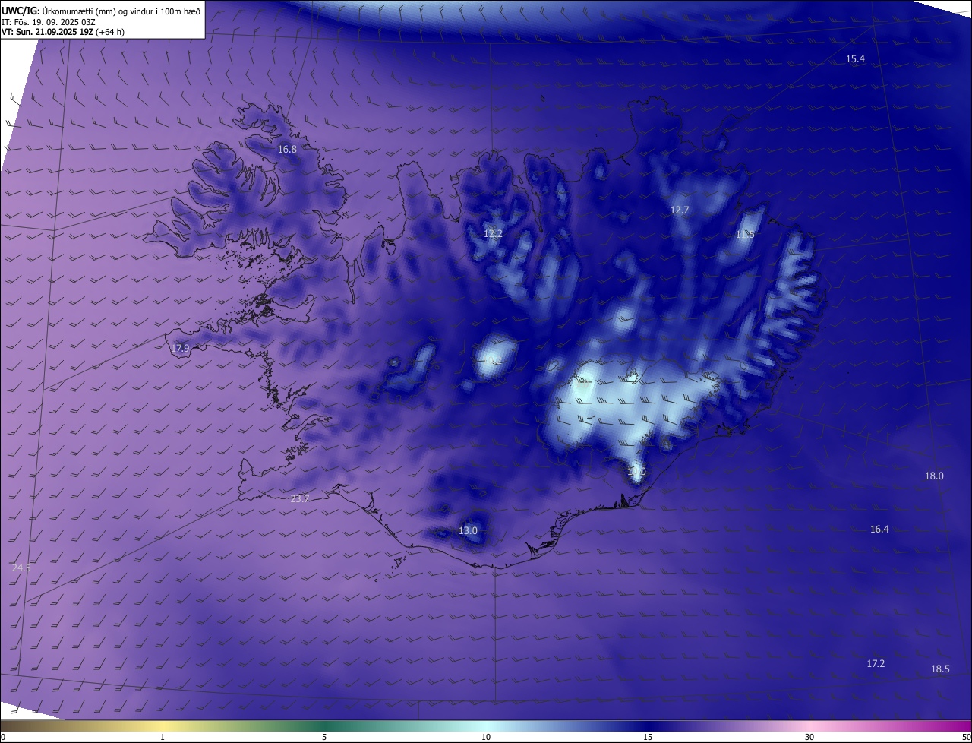Click the colorbar tick label 10
Image resolution: width=972 pixels, height=743 pixels.
[486, 738]
